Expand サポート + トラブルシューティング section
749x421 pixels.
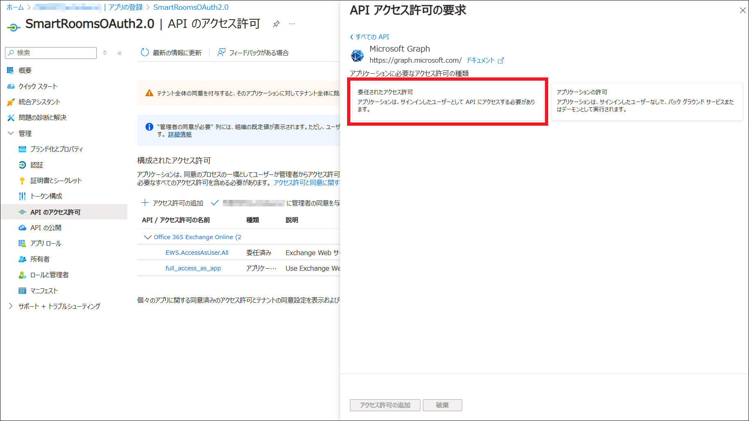[x=11, y=306]
